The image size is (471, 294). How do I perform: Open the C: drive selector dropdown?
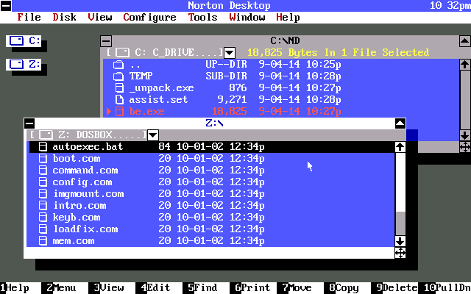230,53
